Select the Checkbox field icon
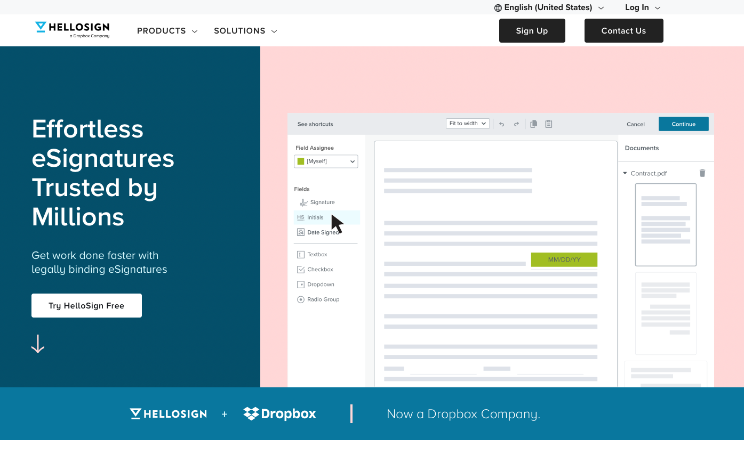The height and width of the screenshot is (455, 744). click(301, 270)
